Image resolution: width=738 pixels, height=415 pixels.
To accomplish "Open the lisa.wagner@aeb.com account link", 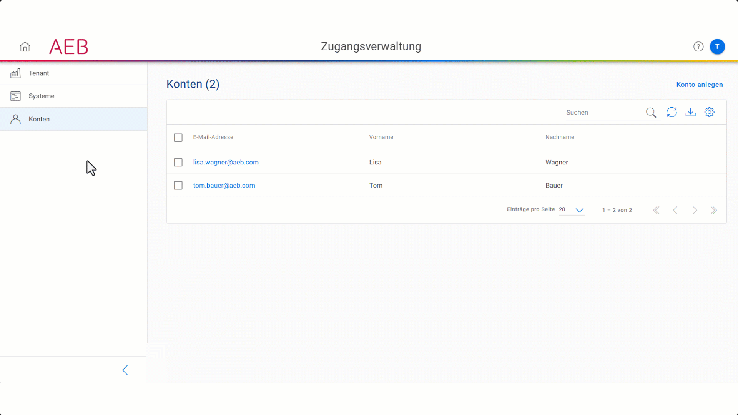I will pyautogui.click(x=226, y=162).
